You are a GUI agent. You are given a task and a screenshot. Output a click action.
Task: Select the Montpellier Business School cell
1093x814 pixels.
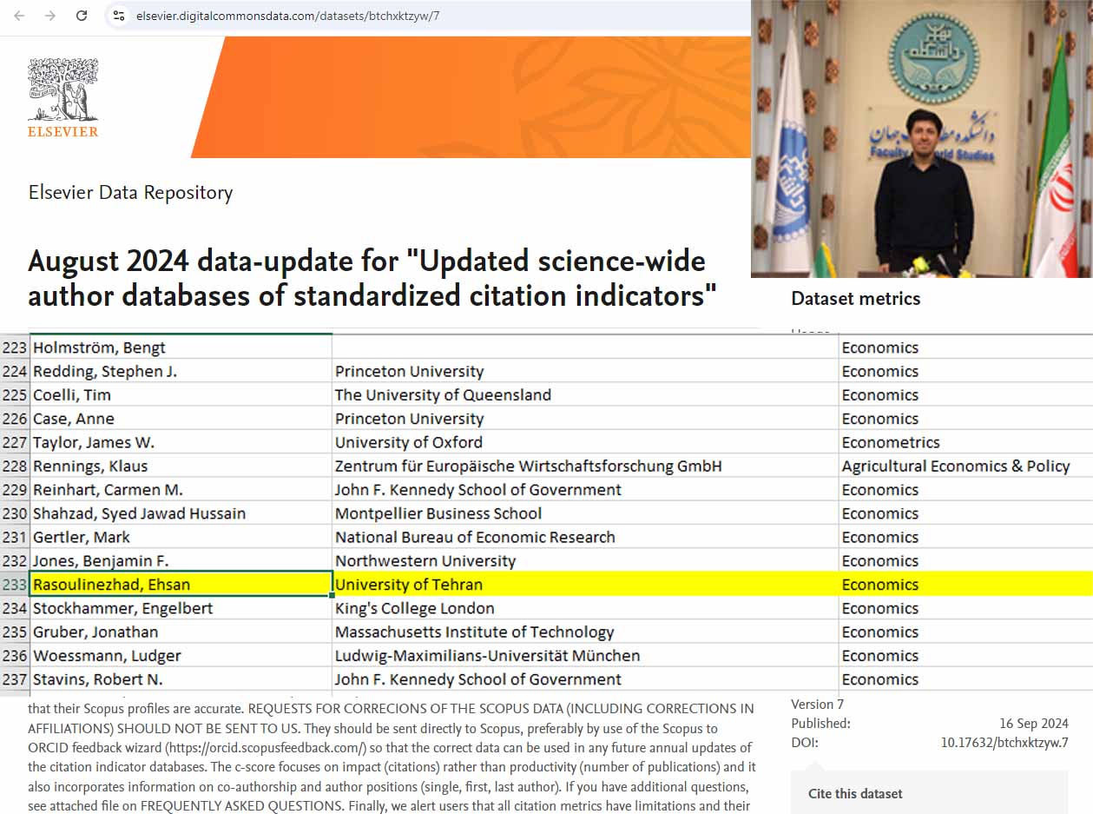click(585, 513)
